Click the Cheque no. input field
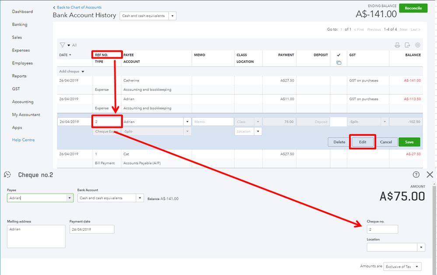Viewport: 437px width, 275px height. (x=382, y=229)
